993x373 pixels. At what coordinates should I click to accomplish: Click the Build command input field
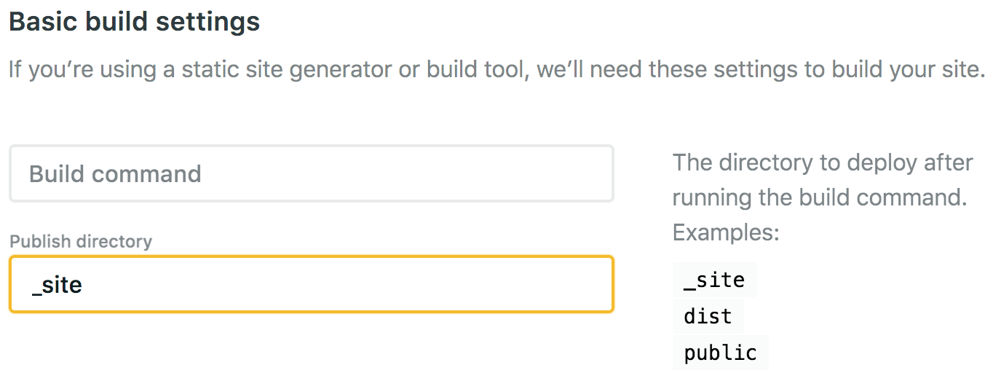tap(311, 173)
